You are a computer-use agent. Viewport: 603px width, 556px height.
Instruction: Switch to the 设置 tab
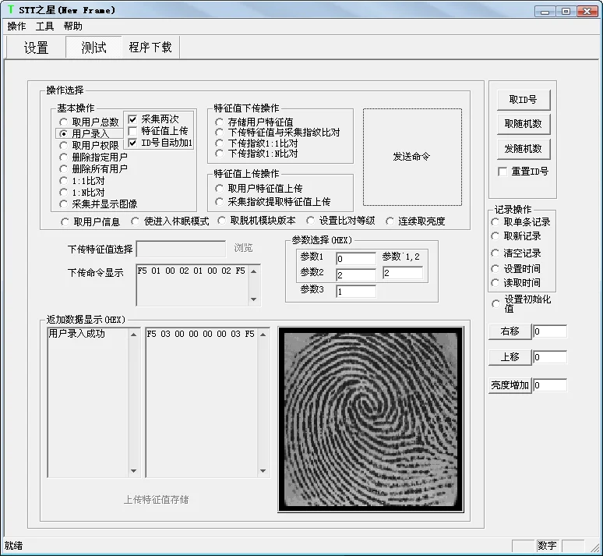coord(36,48)
